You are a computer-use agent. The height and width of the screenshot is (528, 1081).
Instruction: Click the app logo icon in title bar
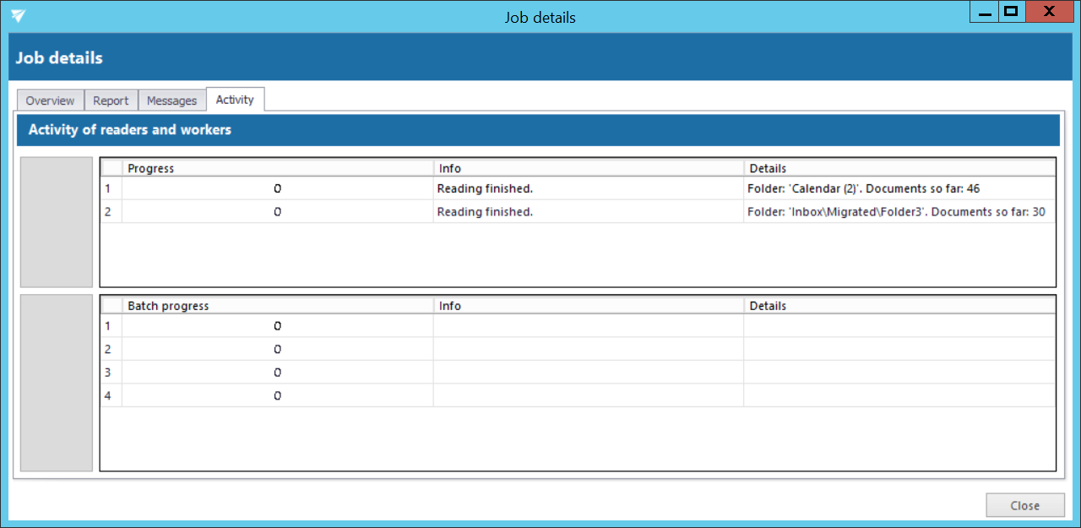point(18,16)
